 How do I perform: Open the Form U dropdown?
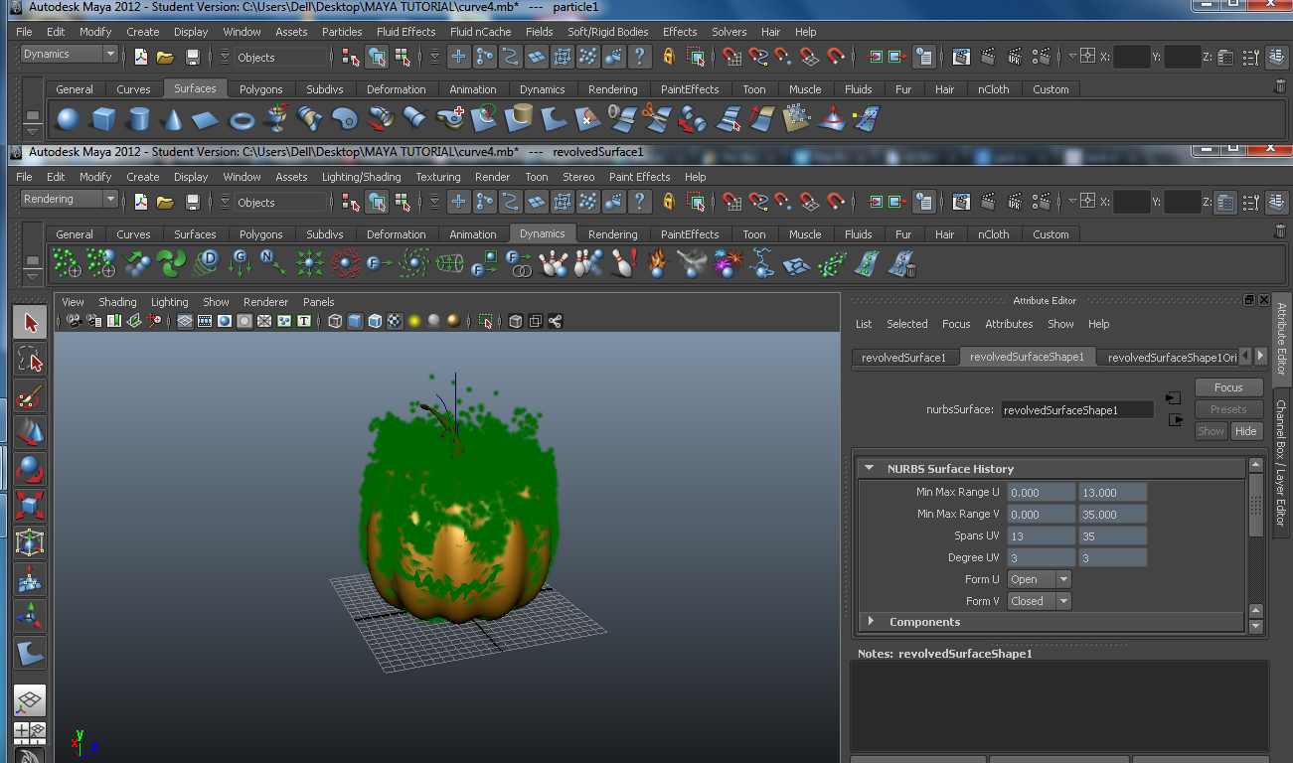click(x=1040, y=579)
